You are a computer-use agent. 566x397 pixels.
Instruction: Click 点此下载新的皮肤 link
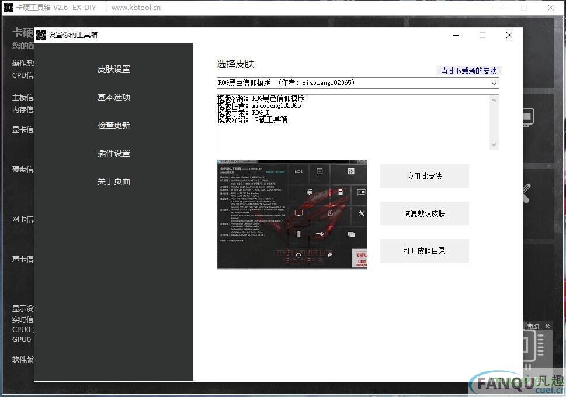tap(468, 71)
